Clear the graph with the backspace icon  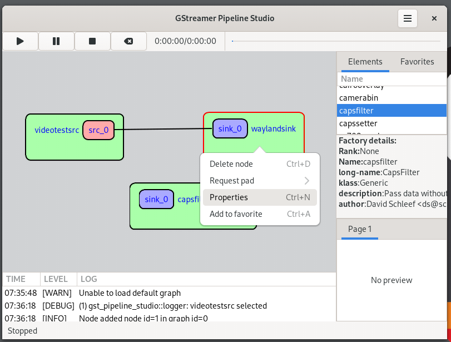pos(128,41)
